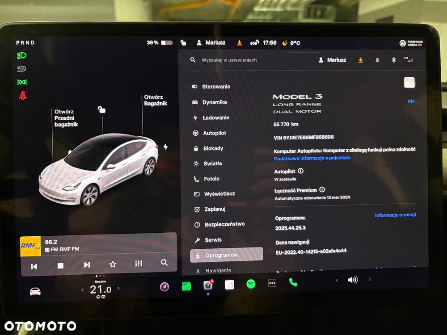Open the purple camera app icon
The width and height of the screenshot is (447, 335).
click(x=164, y=286)
